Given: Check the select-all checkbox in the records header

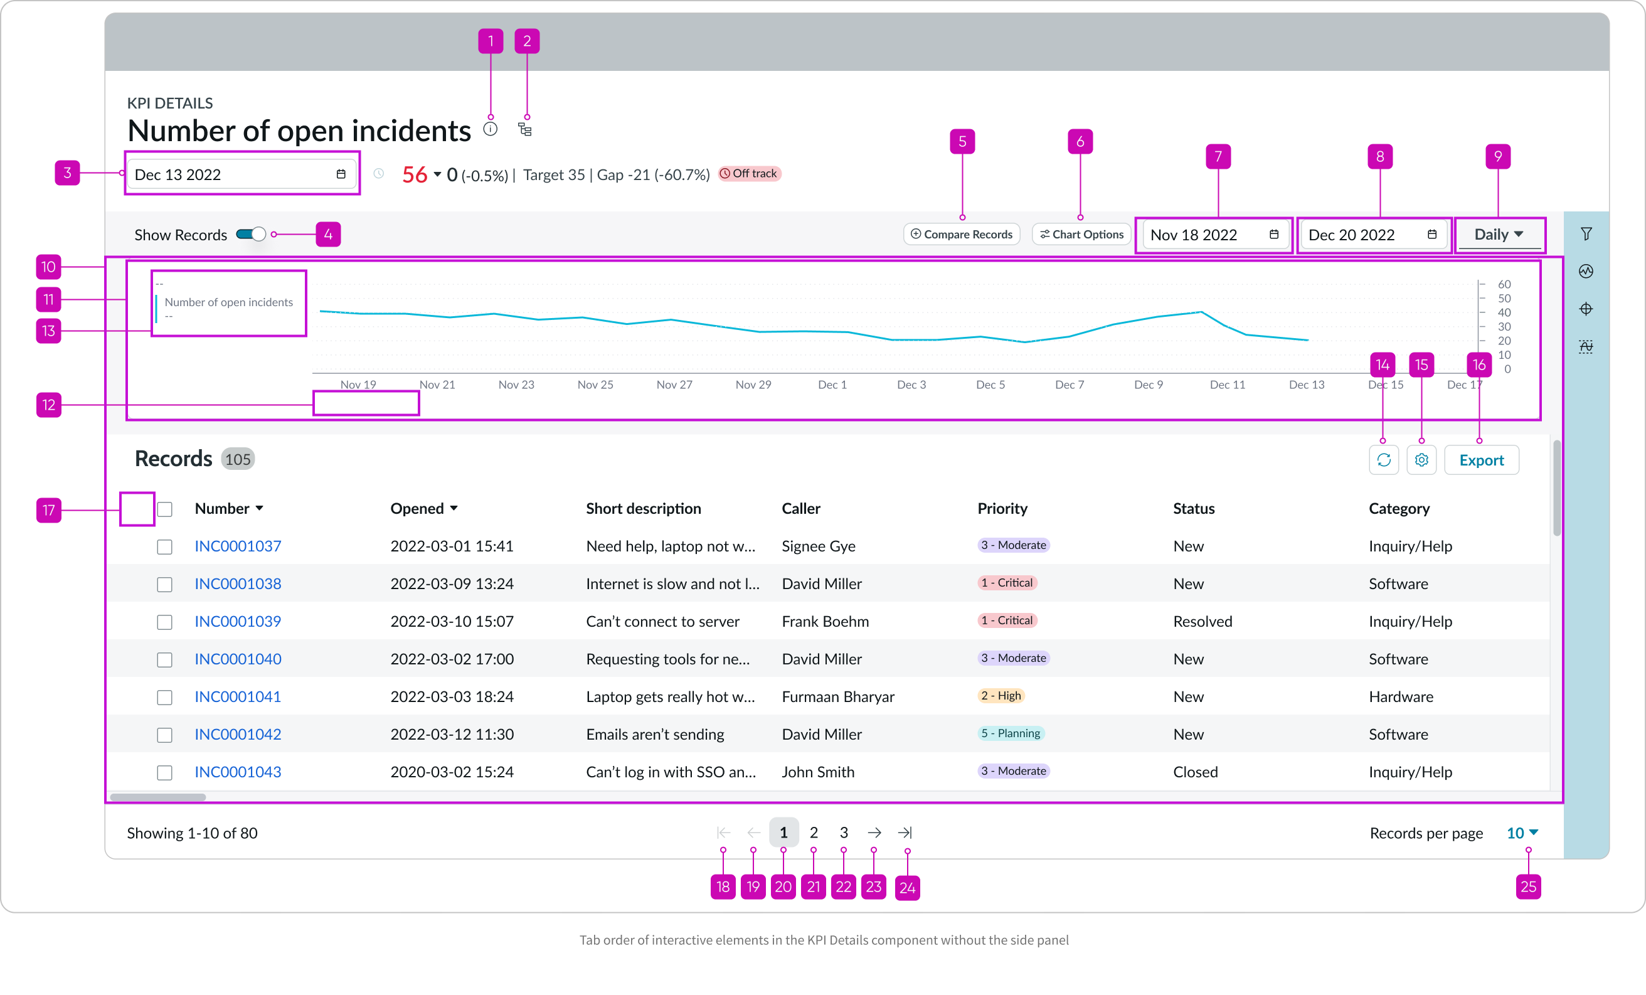Looking at the screenshot, I should point(164,509).
